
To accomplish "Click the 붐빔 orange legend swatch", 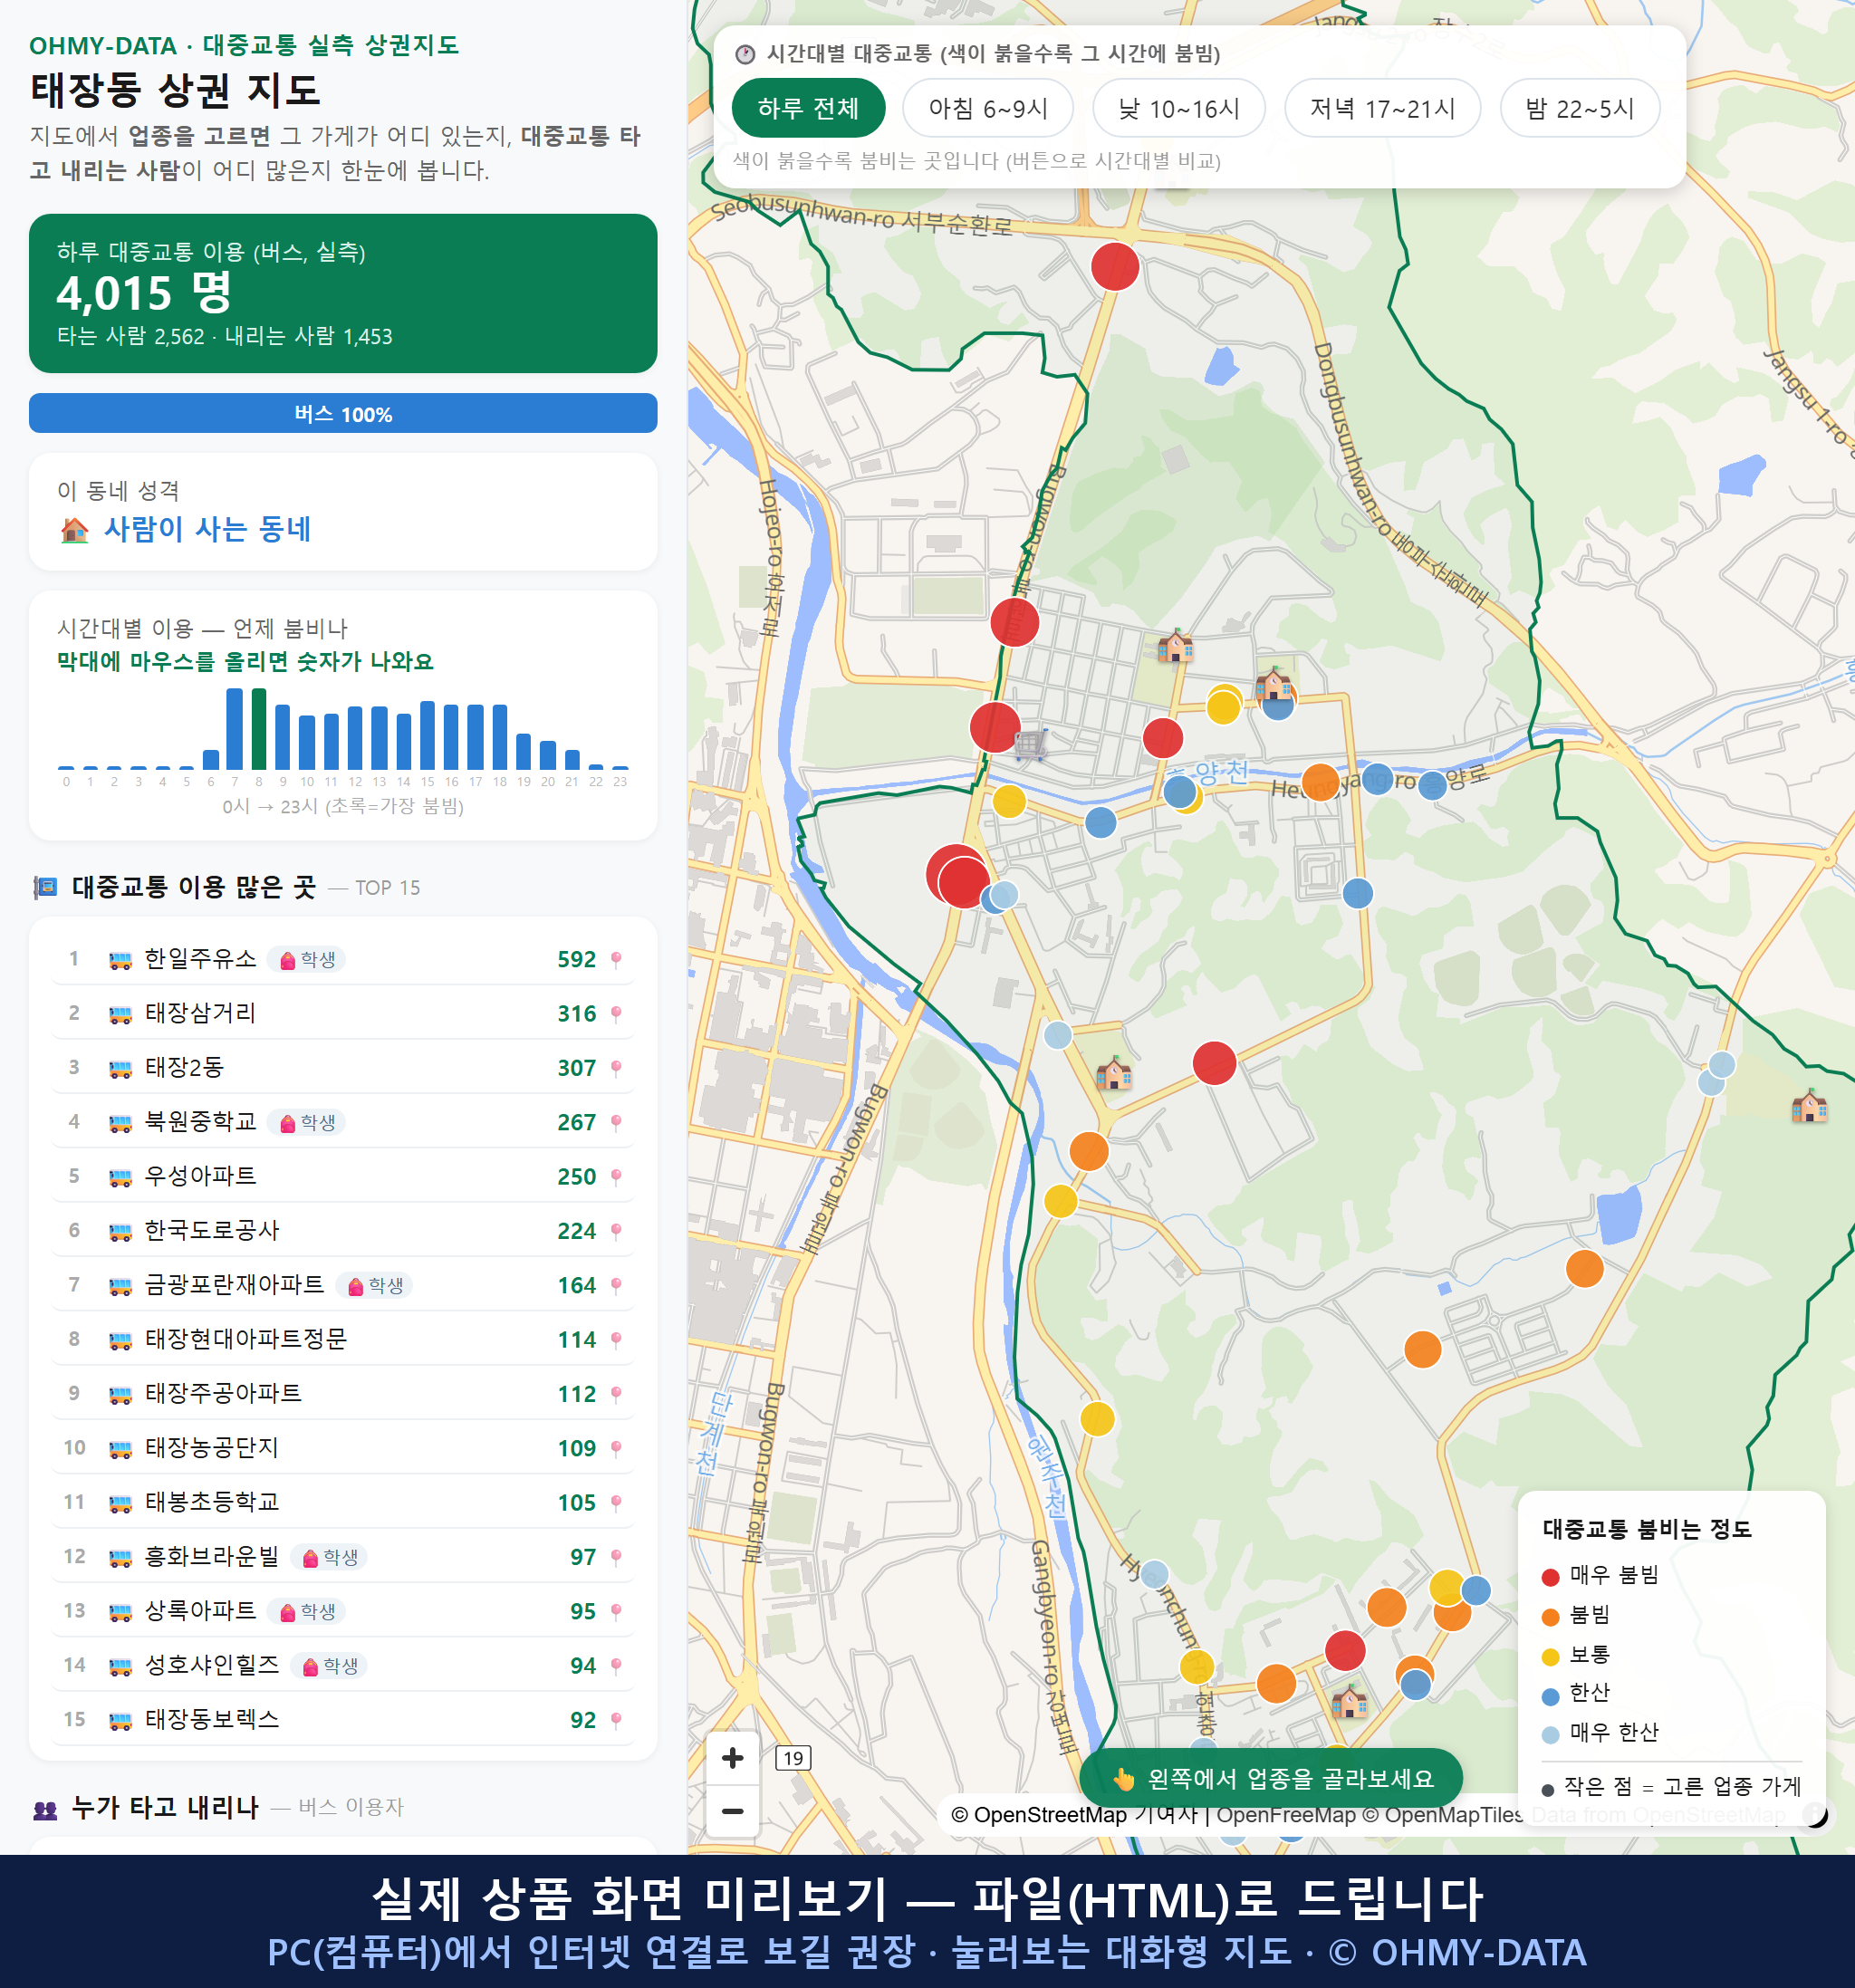I will 1550,1617.
